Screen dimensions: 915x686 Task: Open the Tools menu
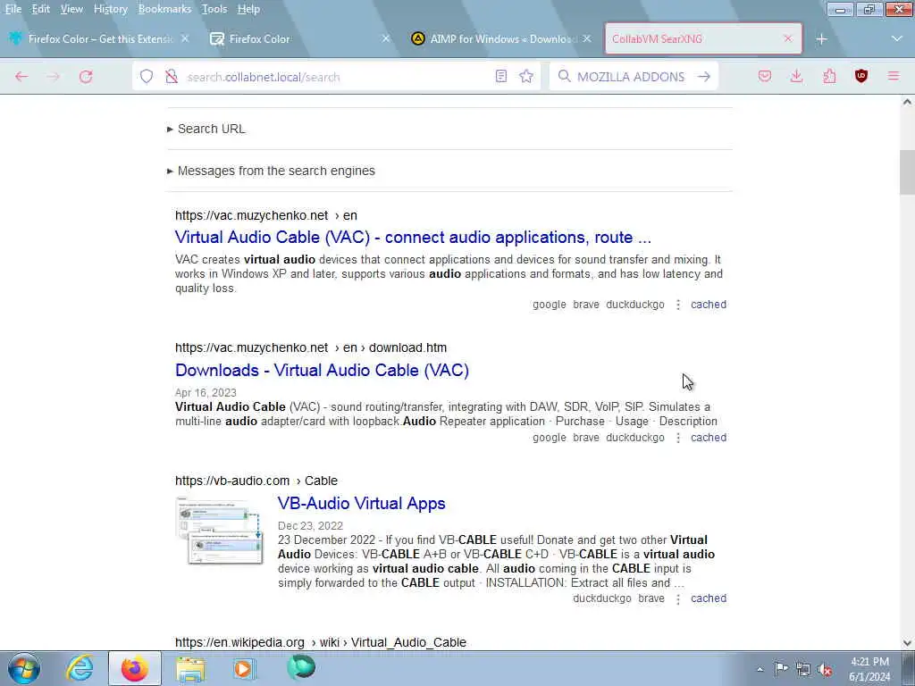pyautogui.click(x=214, y=9)
